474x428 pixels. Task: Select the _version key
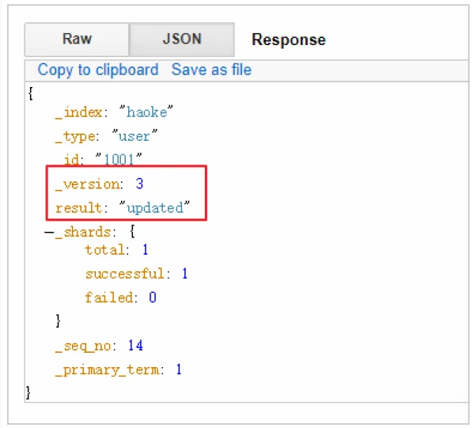(87, 184)
